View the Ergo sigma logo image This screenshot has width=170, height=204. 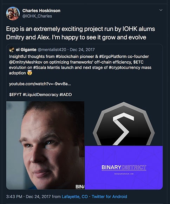point(124,123)
